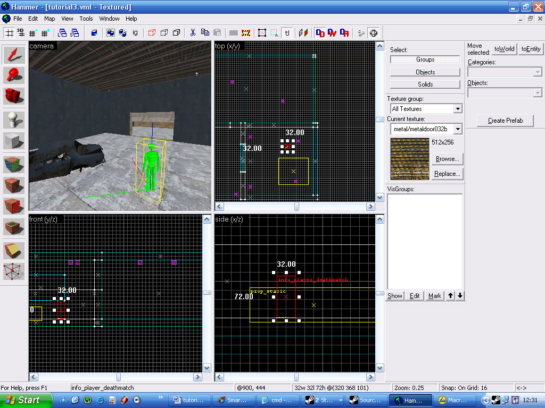Click the Cut (scissors) icon
The width and height of the screenshot is (545, 408).
click(193, 33)
